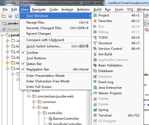
Task: Open the Project tool window icon
Action: point(95,15)
